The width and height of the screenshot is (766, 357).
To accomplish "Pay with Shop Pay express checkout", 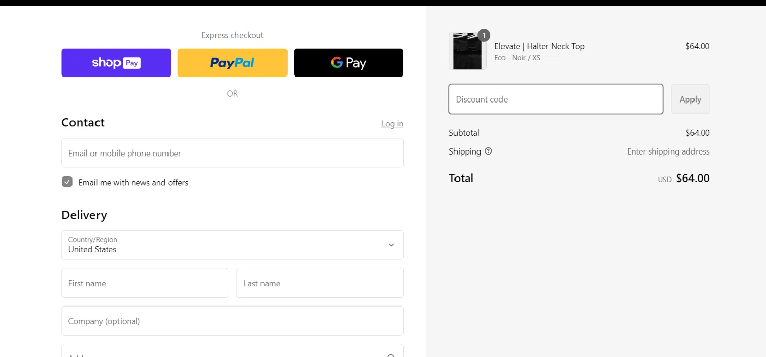I will (x=116, y=63).
